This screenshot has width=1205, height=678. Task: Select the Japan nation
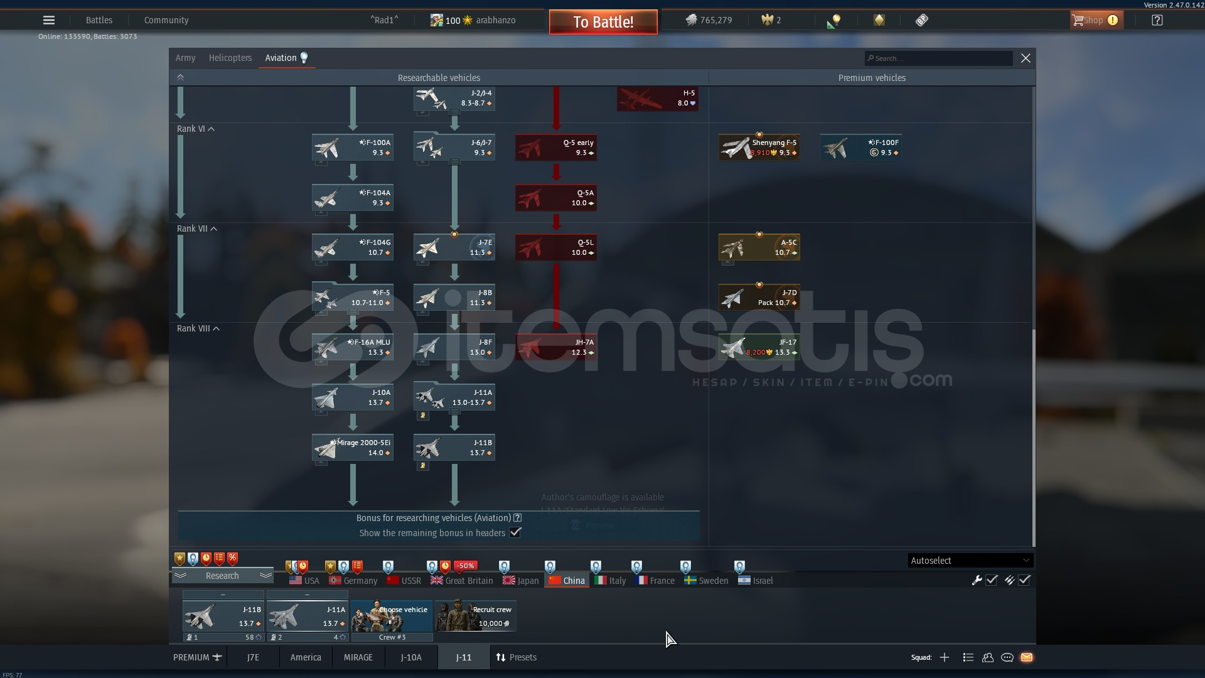click(521, 581)
